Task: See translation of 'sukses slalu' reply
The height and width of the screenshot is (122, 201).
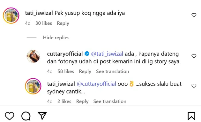Action: [110, 101]
